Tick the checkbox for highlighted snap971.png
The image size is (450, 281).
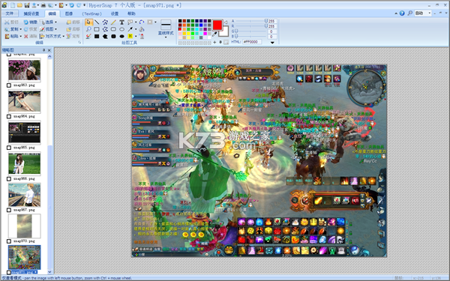point(9,273)
